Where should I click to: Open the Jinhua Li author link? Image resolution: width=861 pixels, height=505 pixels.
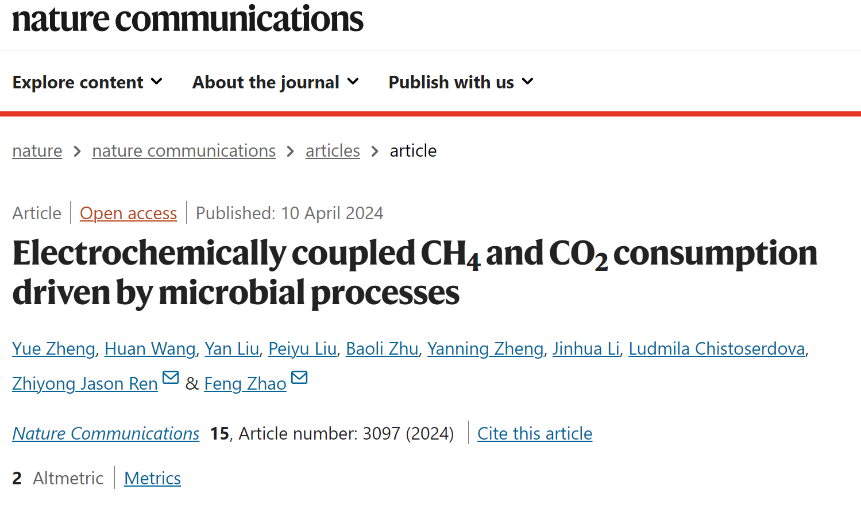point(586,348)
